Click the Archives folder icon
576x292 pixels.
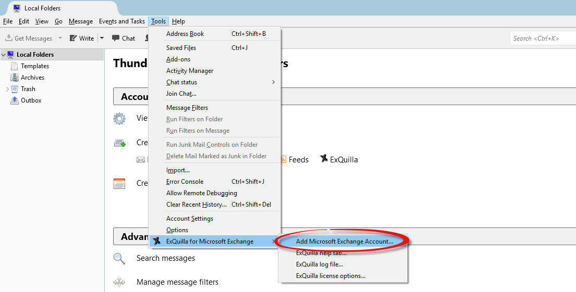click(x=15, y=78)
